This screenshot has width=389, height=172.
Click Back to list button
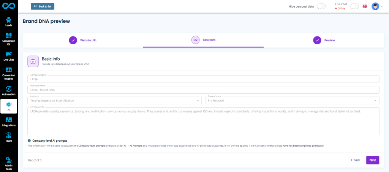tap(43, 6)
